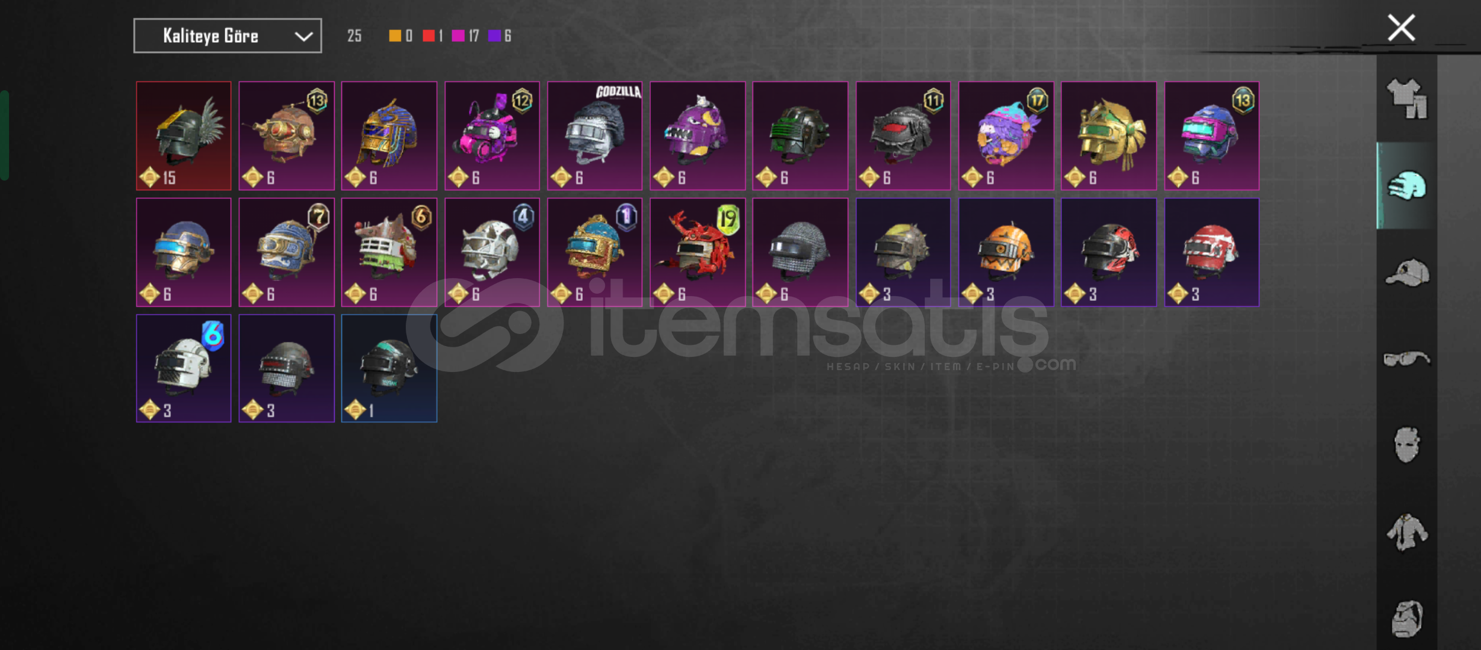This screenshot has height=650, width=1481.
Task: Open the cap hat category
Action: (x=1407, y=273)
